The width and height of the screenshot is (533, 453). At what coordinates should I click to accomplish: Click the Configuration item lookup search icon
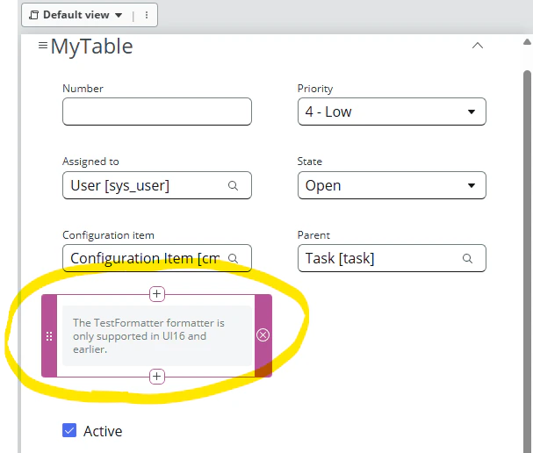(233, 259)
